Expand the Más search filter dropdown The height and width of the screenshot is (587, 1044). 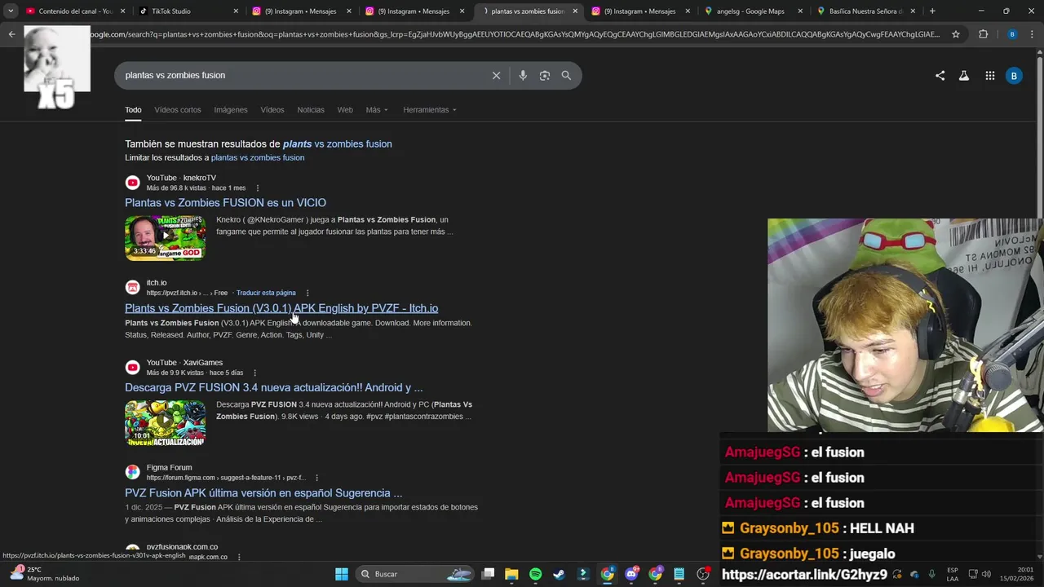(x=377, y=110)
